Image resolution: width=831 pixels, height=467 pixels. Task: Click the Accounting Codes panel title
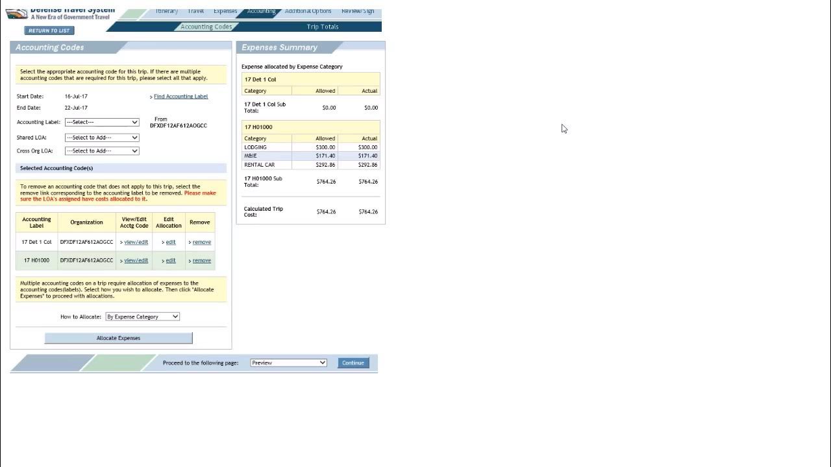(49, 47)
